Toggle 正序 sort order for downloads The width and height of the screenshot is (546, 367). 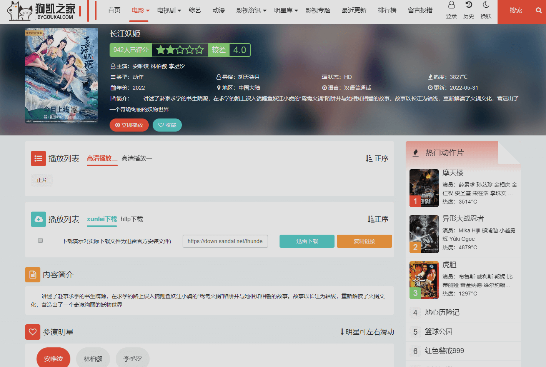pos(378,219)
